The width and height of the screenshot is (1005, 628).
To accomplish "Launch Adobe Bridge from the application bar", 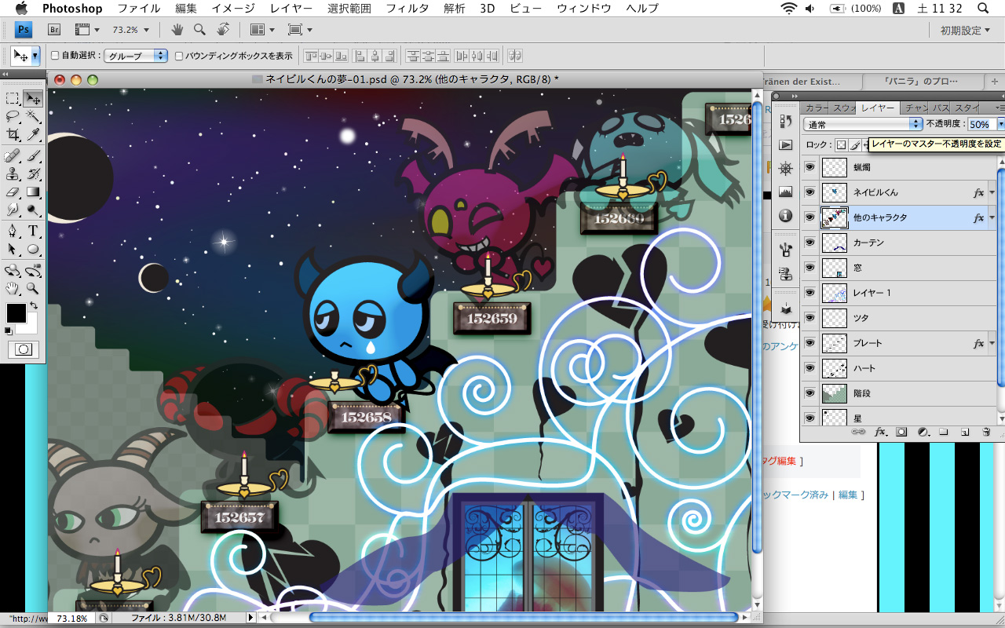I will pos(54,30).
